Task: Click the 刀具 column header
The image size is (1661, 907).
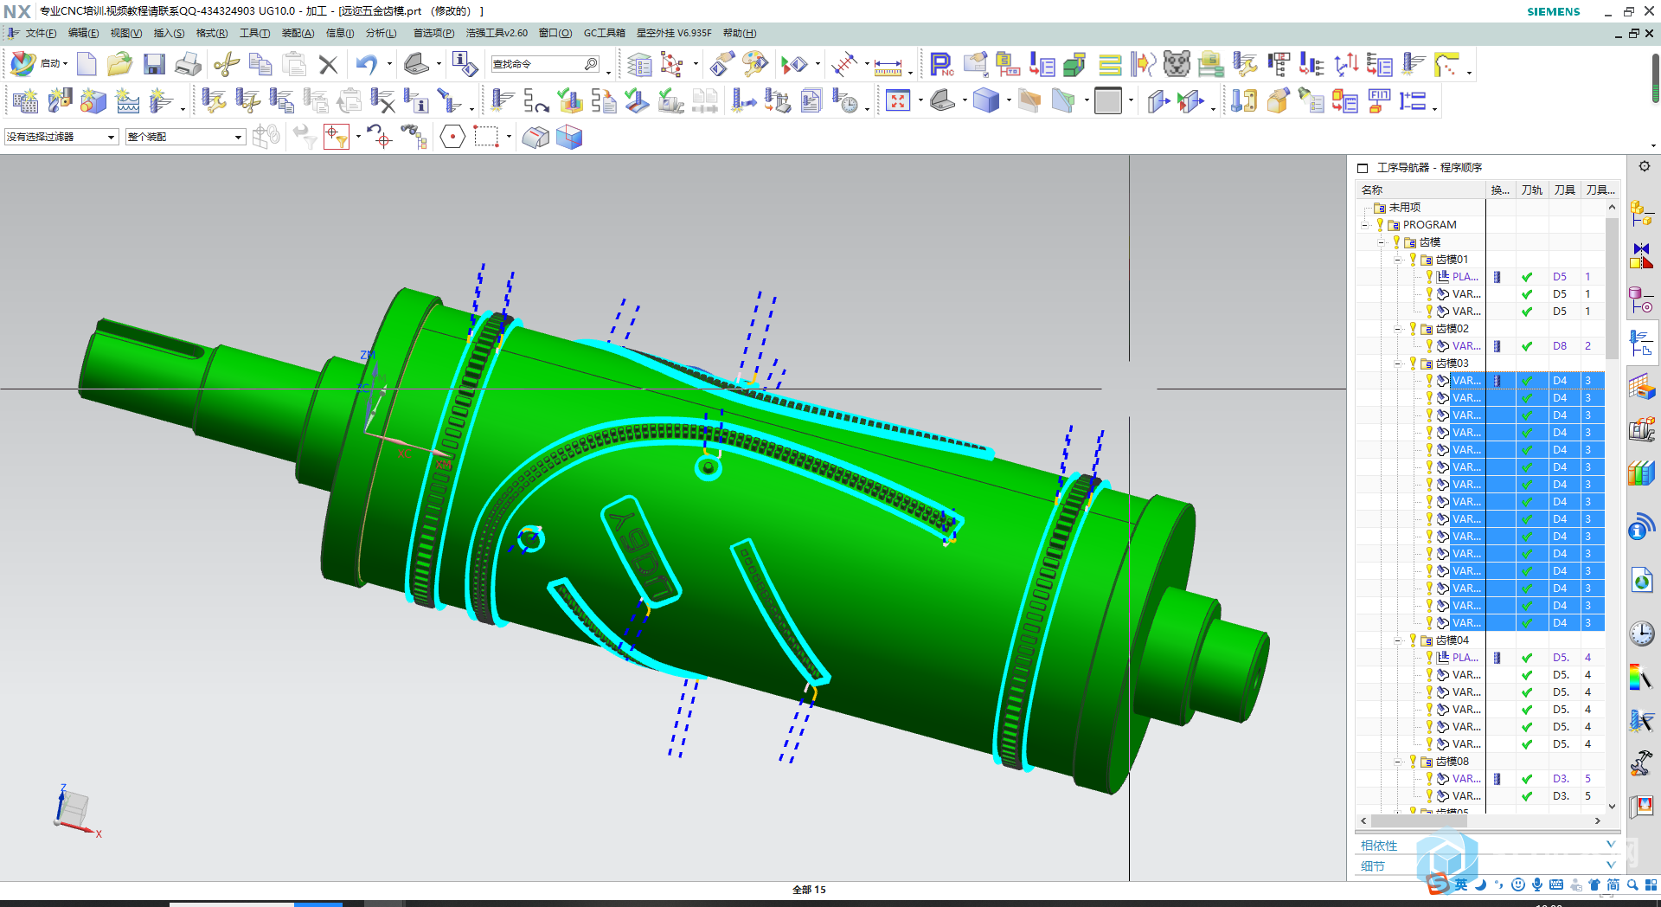Action: pyautogui.click(x=1564, y=190)
